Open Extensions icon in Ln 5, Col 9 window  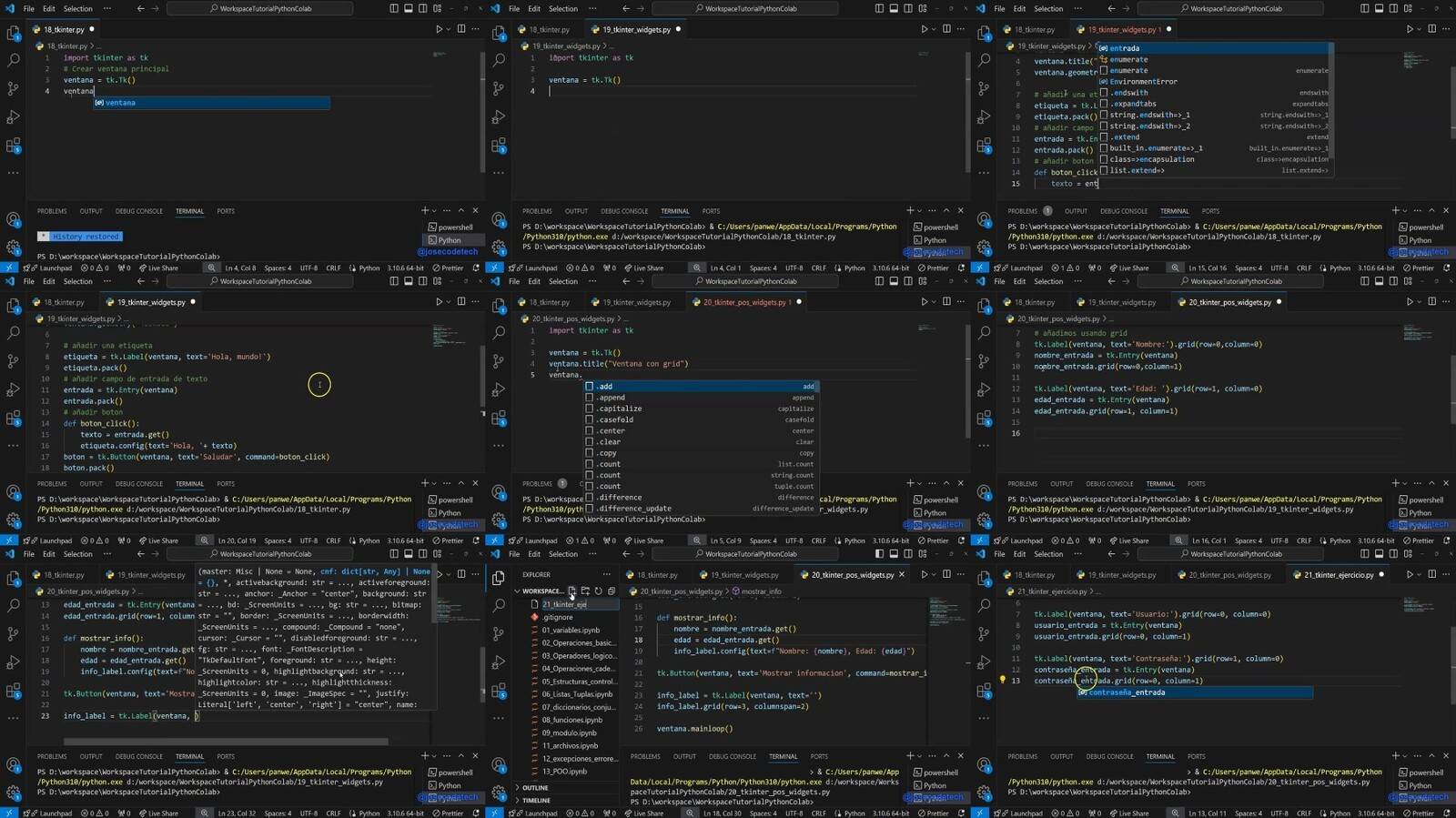[x=499, y=419]
